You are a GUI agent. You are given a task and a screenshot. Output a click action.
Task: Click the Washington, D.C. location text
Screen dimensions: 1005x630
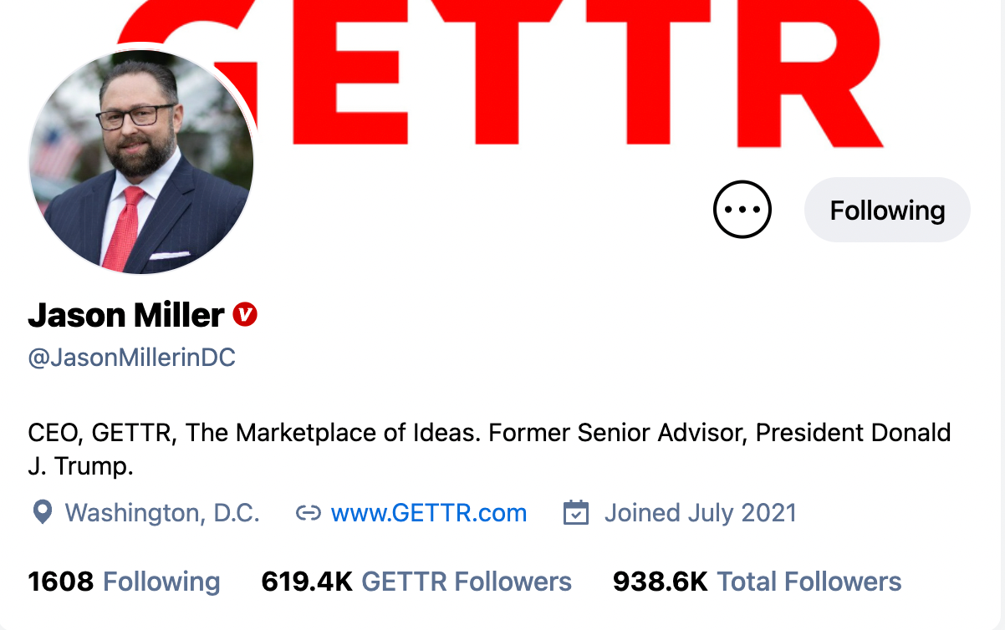tap(162, 512)
